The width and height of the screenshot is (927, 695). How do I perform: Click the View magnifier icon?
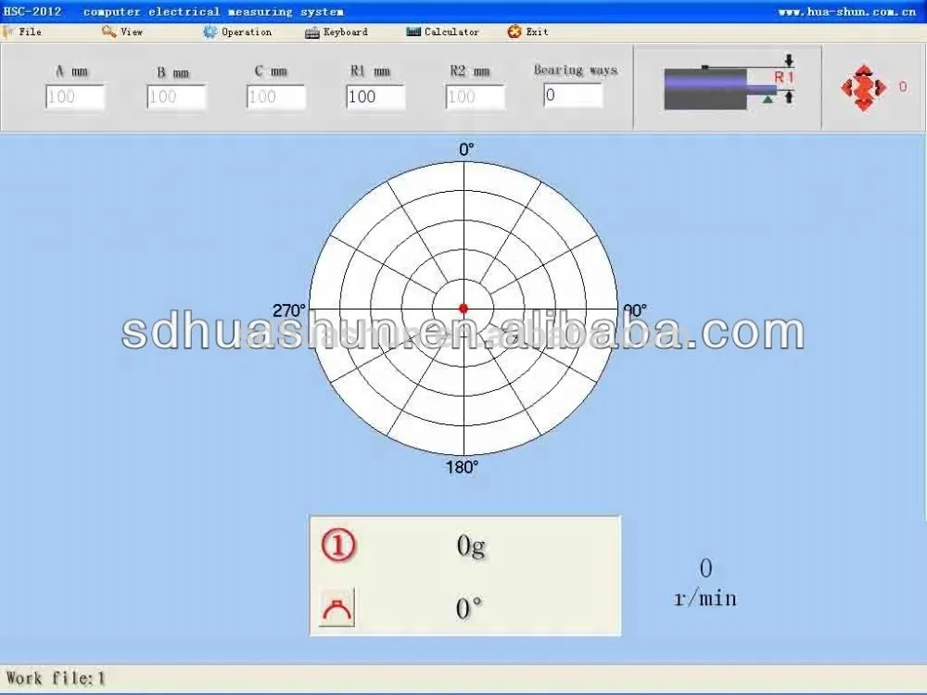click(108, 32)
